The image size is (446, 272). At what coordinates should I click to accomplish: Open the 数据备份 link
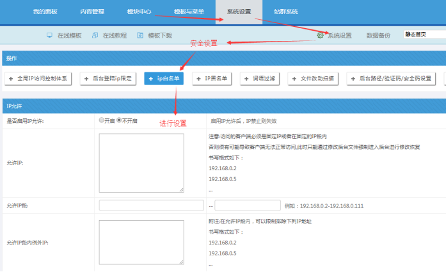[378, 35]
